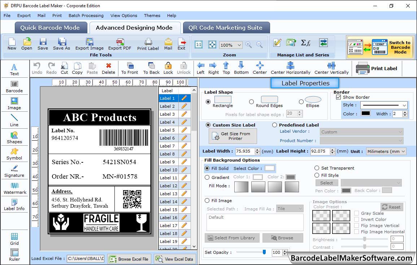Open the Themes menu
This screenshot has height=265, width=417.
tap(152, 16)
